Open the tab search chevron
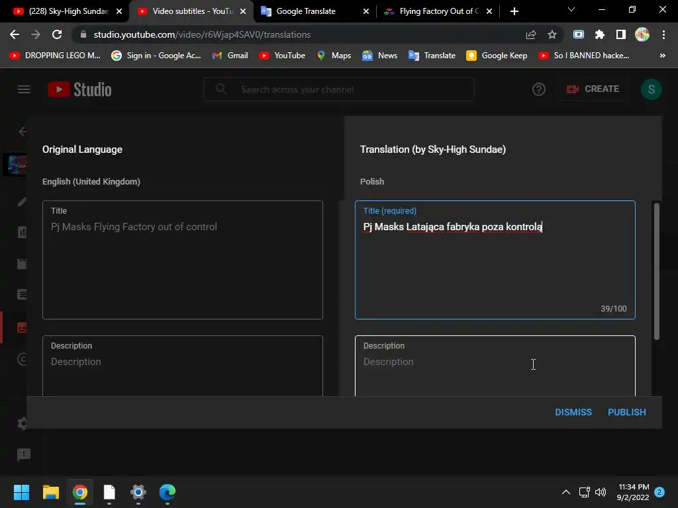 tap(571, 9)
